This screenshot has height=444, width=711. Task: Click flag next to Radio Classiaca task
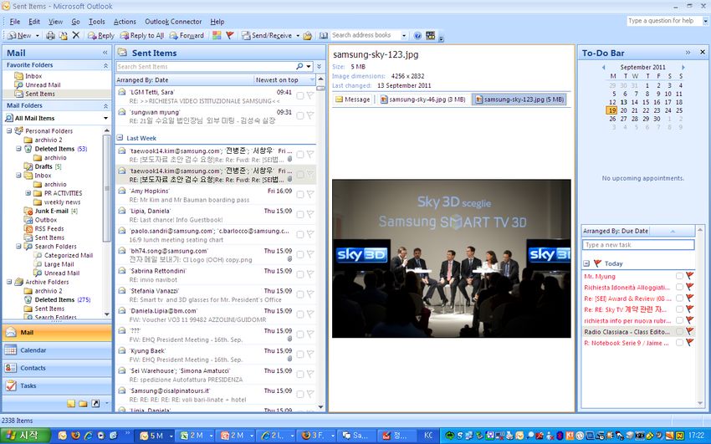690,332
